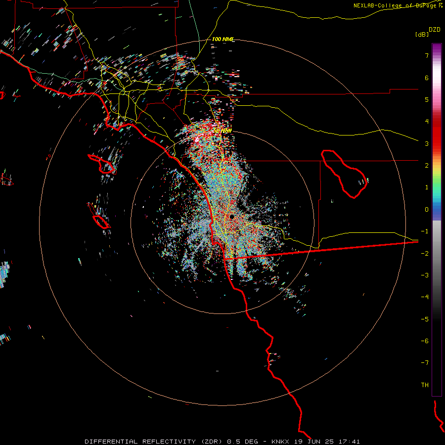Viewport: 445px width, 445px height.
Task: Click the (ZDR) abbreviation in the caption
Action: [212, 442]
